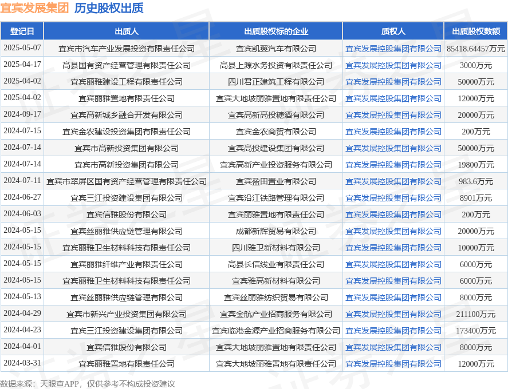
Task: Select company 宜宾临港金源产业招商服务有限公司
Action: coord(276,331)
